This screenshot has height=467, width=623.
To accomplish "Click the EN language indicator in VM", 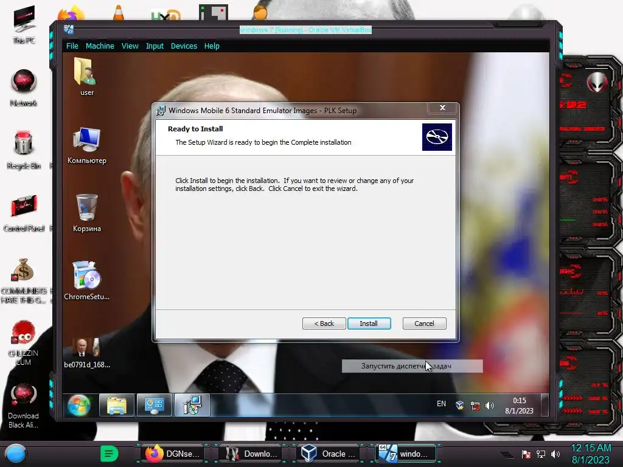I will tap(441, 404).
